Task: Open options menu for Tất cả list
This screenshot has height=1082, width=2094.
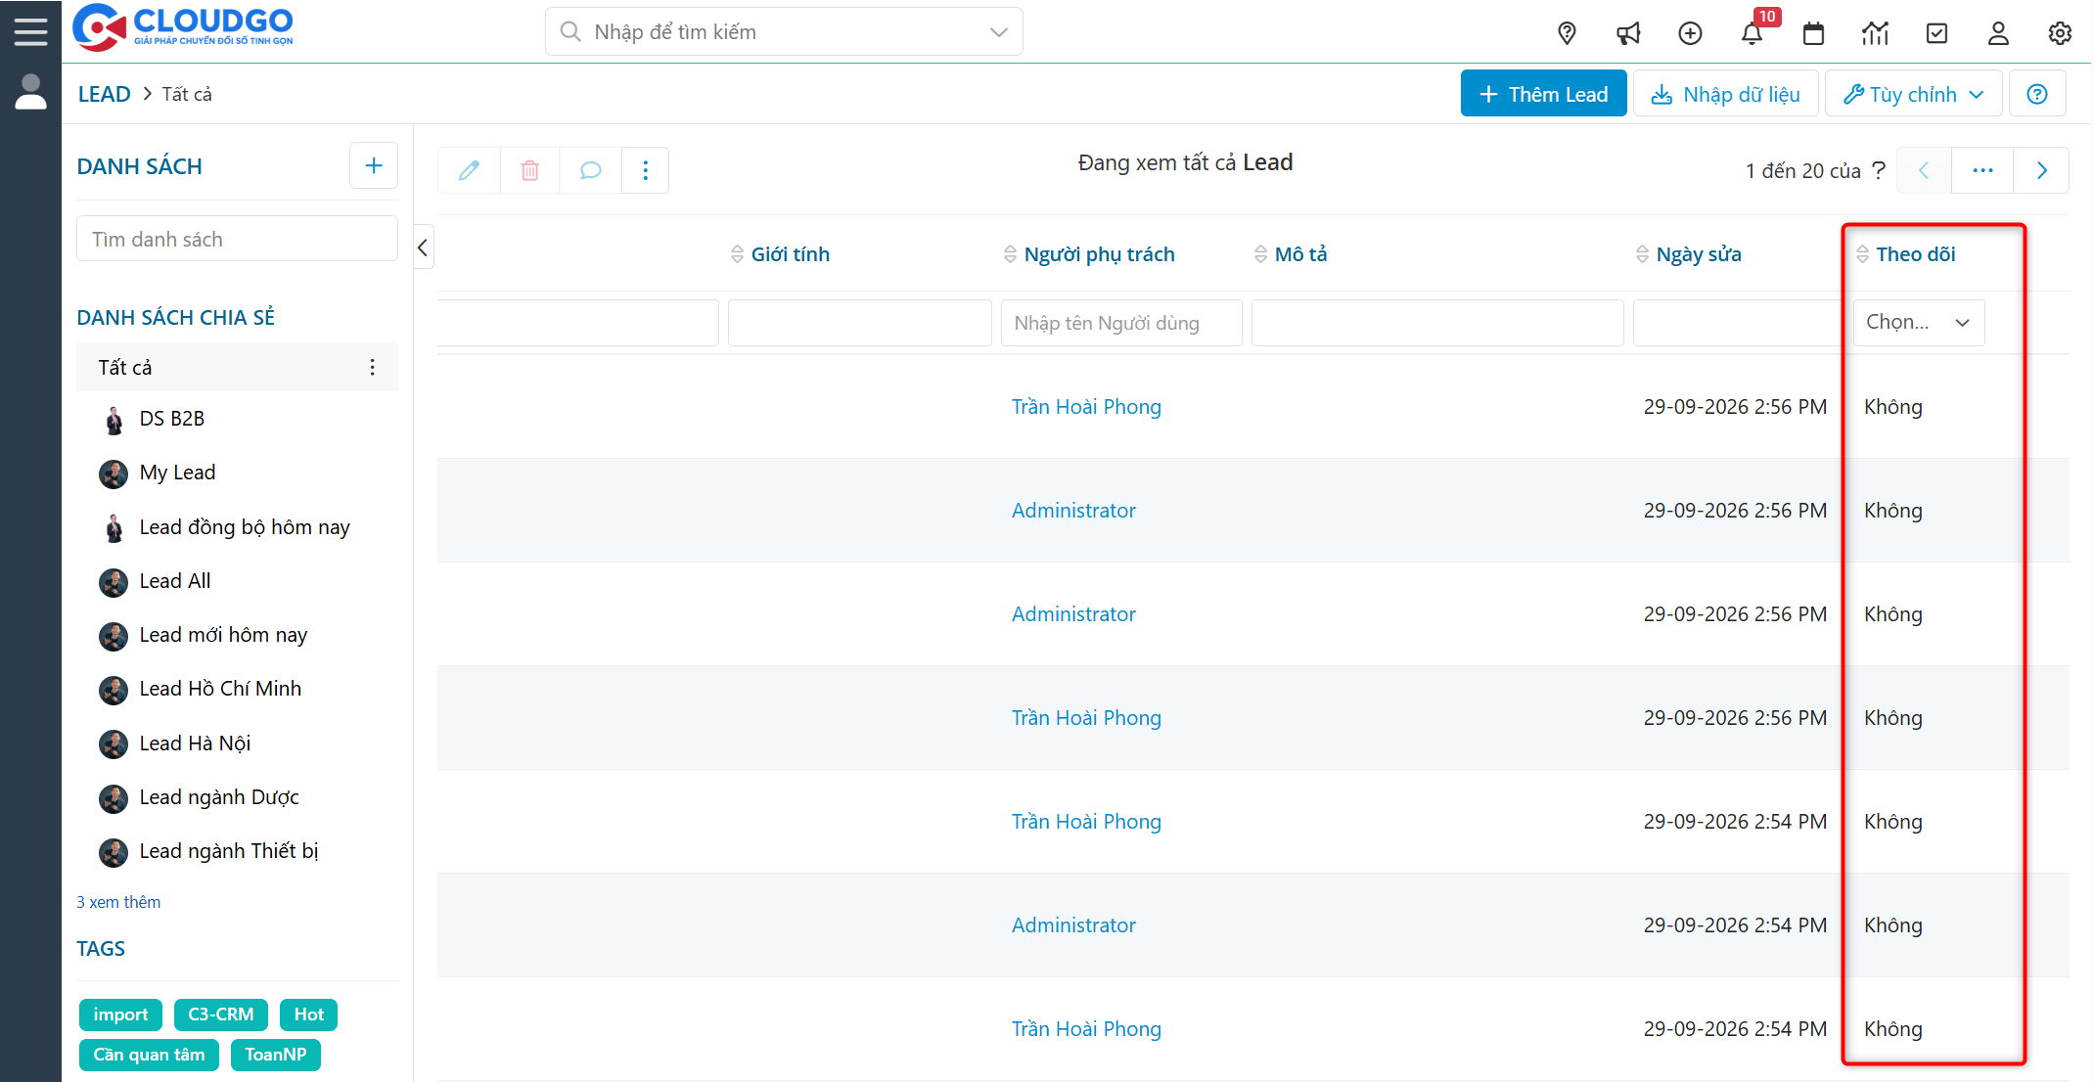Action: [x=372, y=367]
